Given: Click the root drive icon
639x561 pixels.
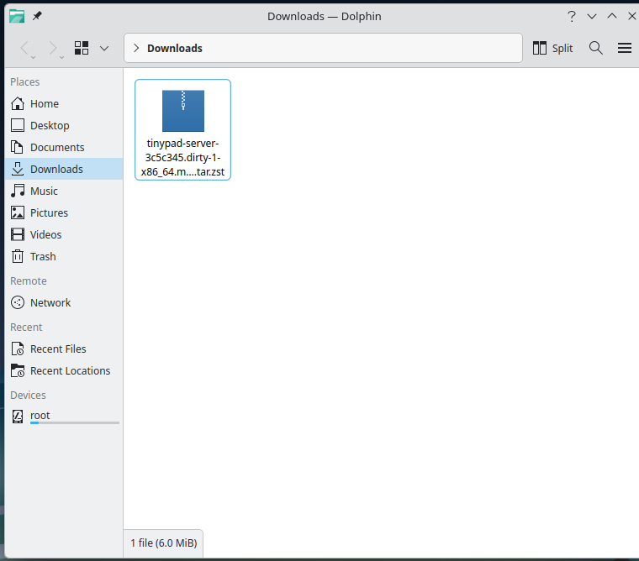Looking at the screenshot, I should (x=18, y=417).
